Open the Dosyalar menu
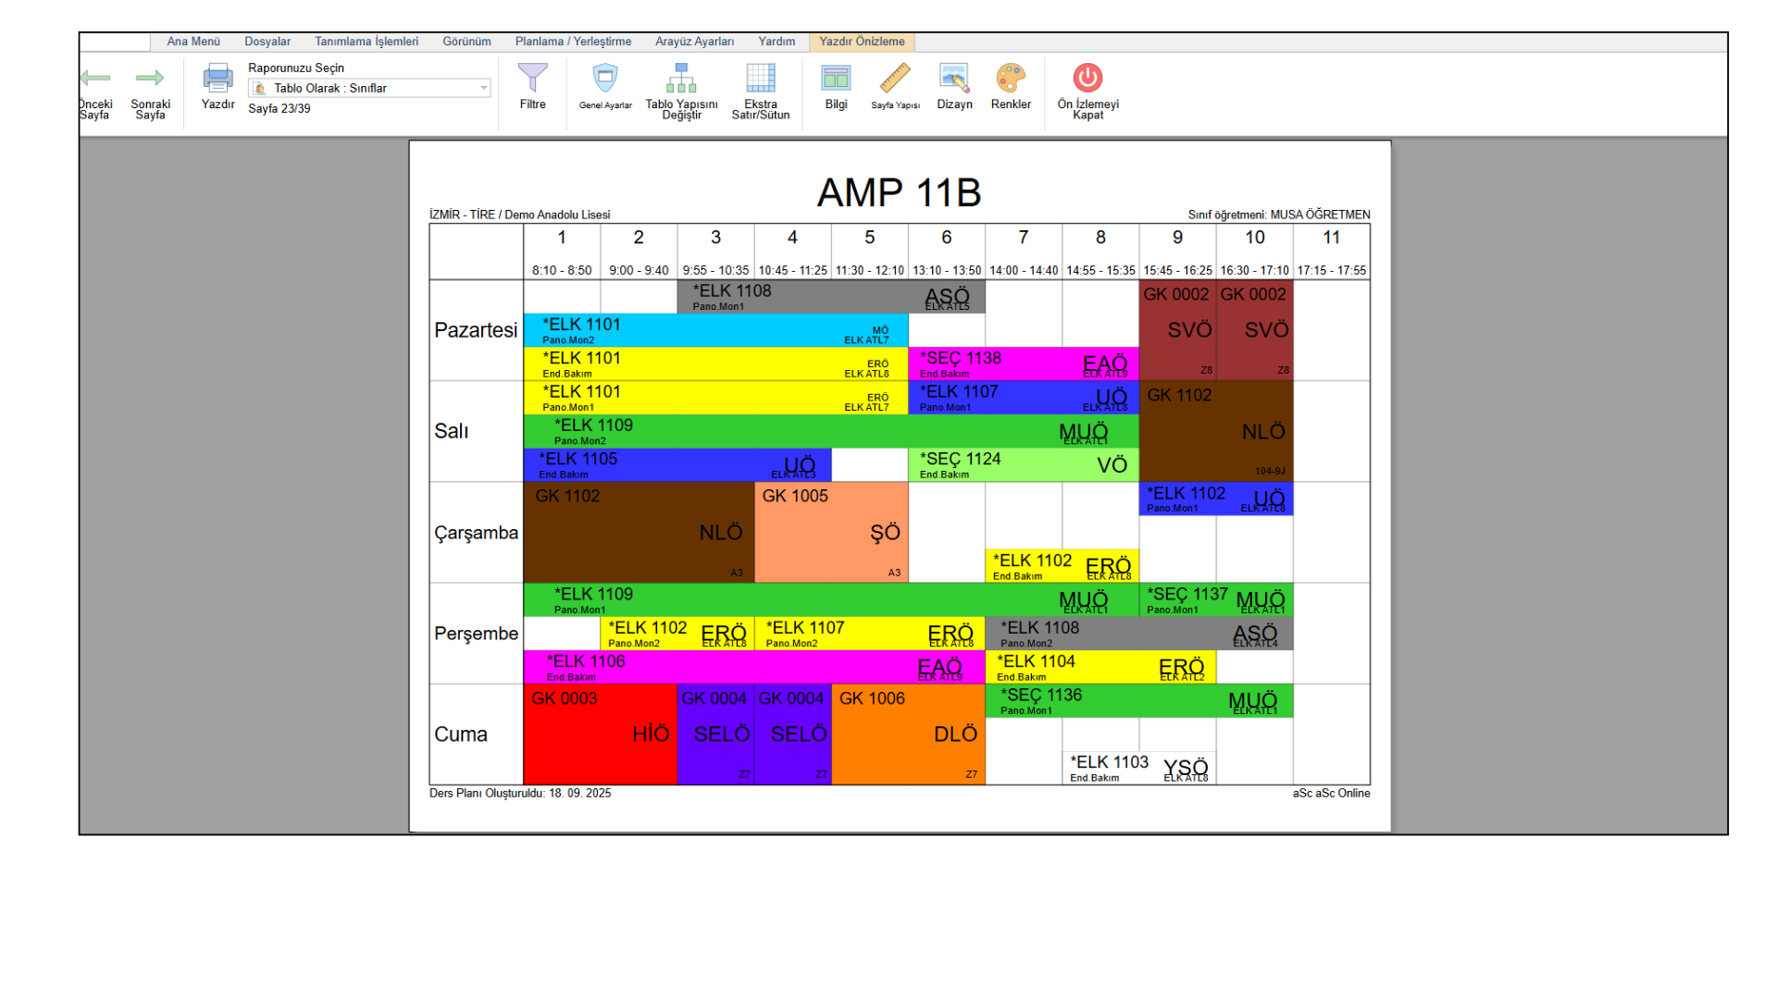The image size is (1777, 999). [x=267, y=42]
